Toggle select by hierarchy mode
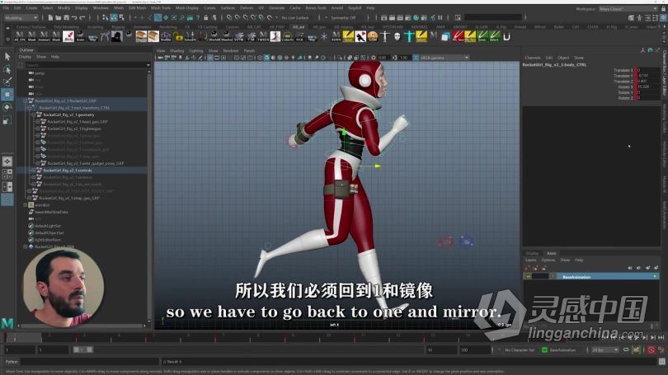The image size is (668, 375). (x=106, y=17)
